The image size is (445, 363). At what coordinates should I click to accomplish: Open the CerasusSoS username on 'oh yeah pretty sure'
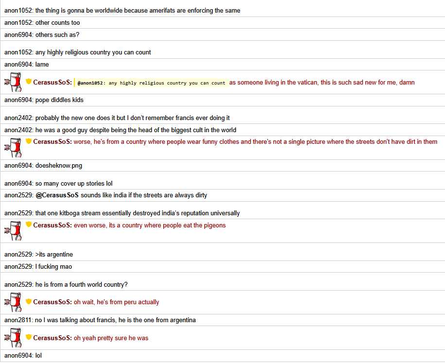pos(52,338)
